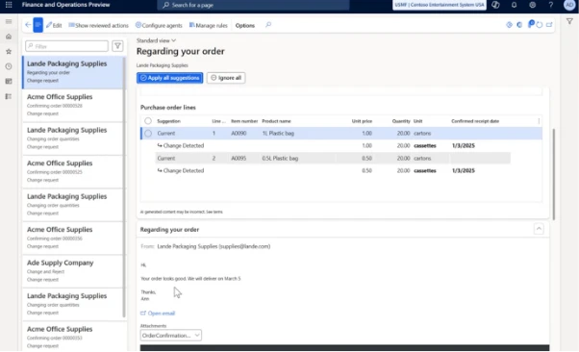Click the Unit price column header
This screenshot has height=352, width=579.
(362, 121)
